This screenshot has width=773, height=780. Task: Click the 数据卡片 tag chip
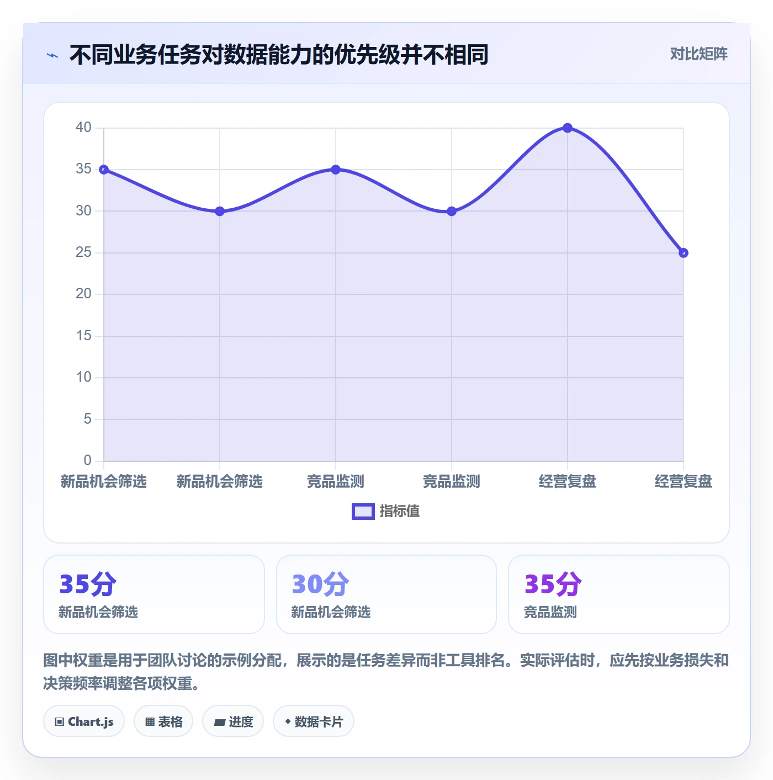tap(314, 721)
